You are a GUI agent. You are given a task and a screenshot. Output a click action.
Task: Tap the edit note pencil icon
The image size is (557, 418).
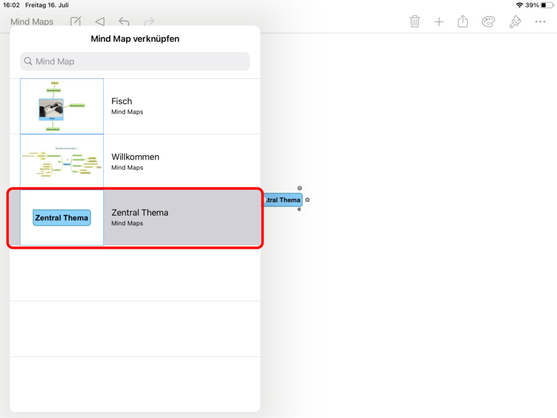(76, 22)
